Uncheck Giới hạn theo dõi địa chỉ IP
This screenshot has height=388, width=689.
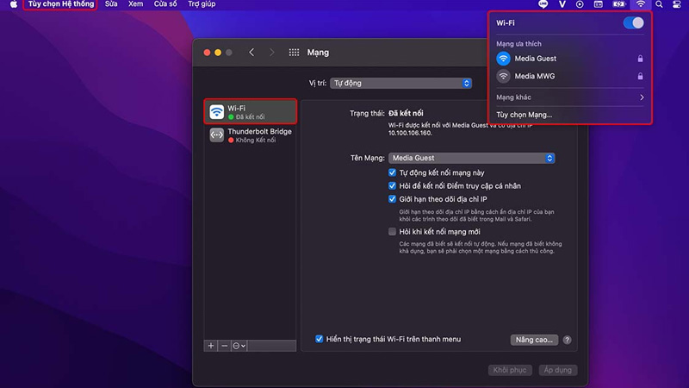(392, 199)
